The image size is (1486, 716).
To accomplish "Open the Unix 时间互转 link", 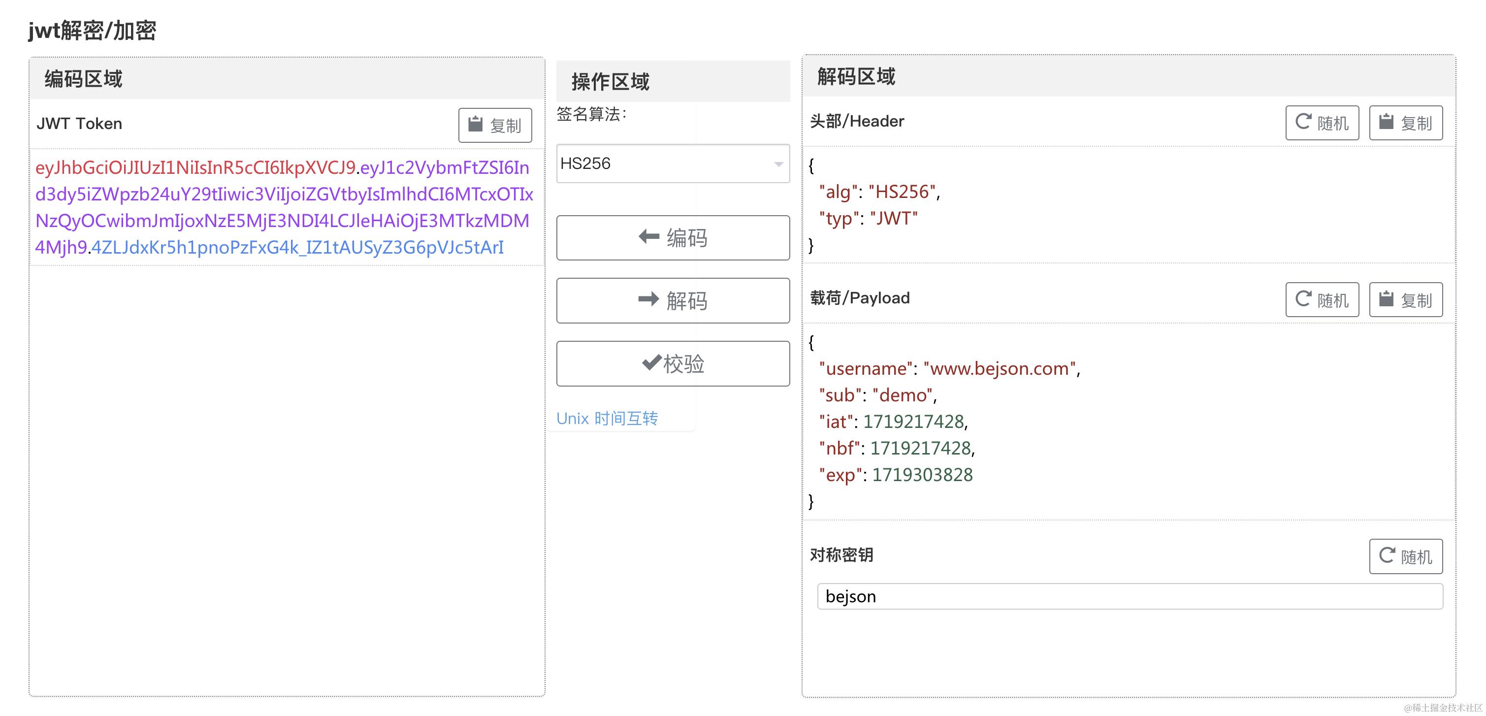I will pos(607,418).
